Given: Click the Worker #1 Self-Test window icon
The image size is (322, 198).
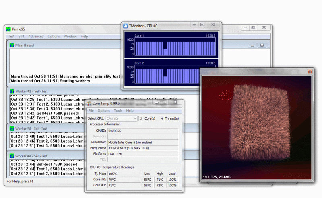Looking at the screenshot, I should pos(12,91).
